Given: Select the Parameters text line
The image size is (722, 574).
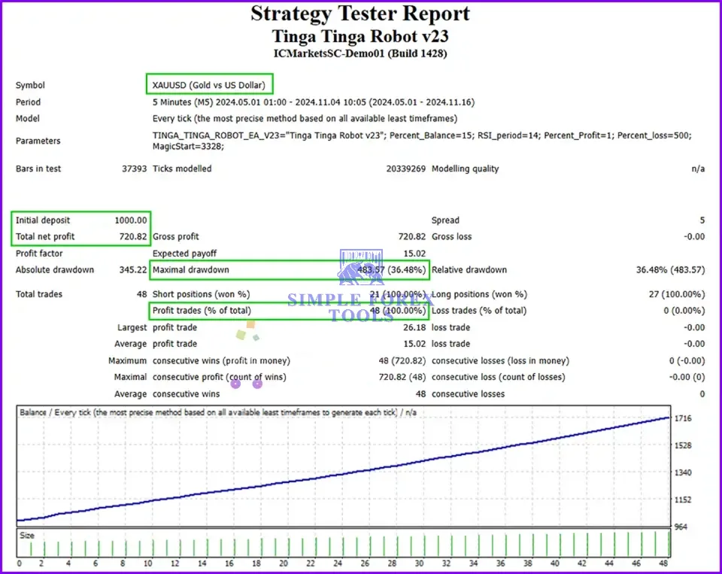Looking at the screenshot, I should click(421, 141).
